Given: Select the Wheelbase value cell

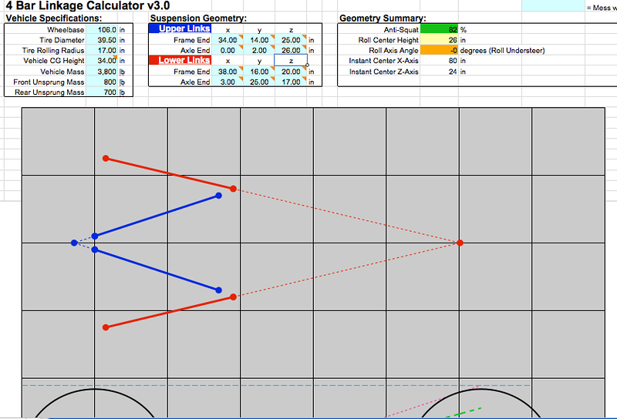Looking at the screenshot, I should click(x=102, y=30).
